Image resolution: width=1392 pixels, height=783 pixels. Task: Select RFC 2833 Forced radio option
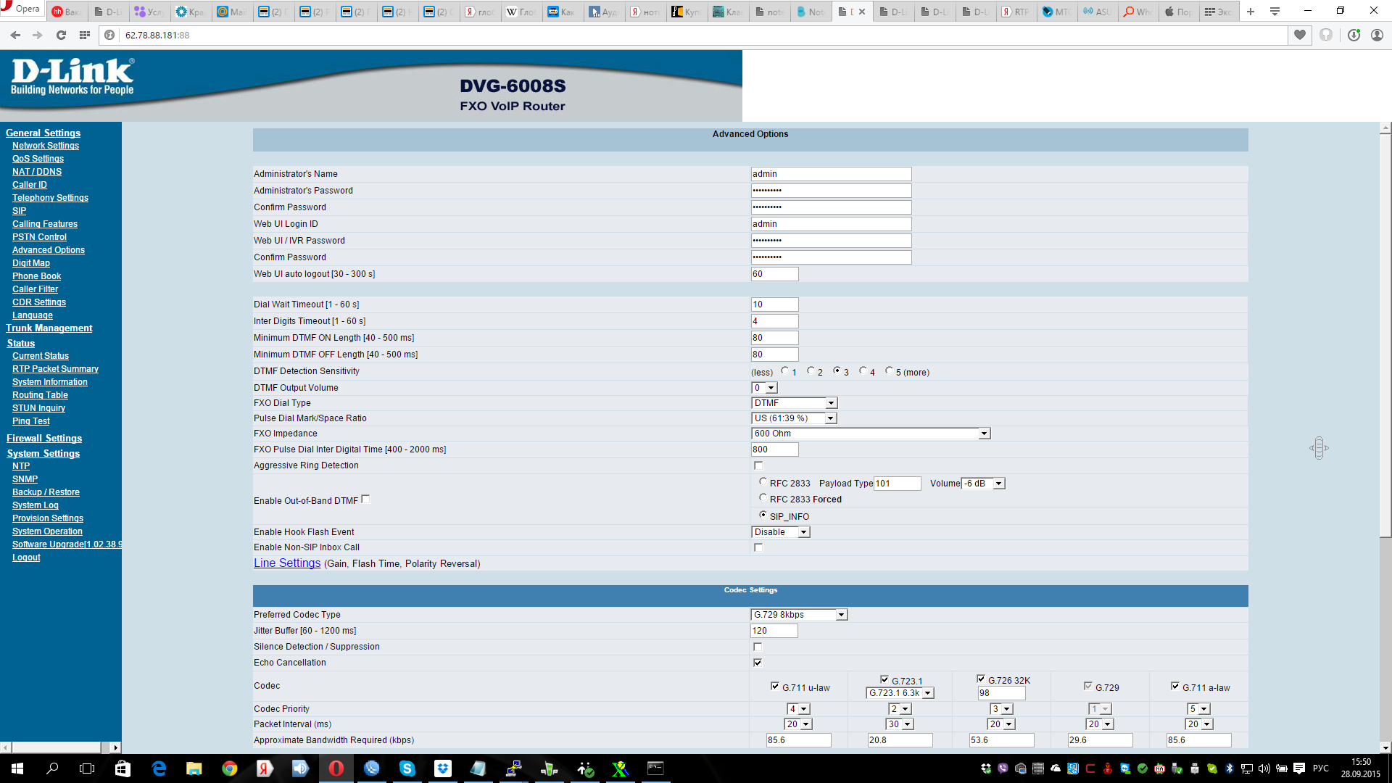[x=763, y=498]
